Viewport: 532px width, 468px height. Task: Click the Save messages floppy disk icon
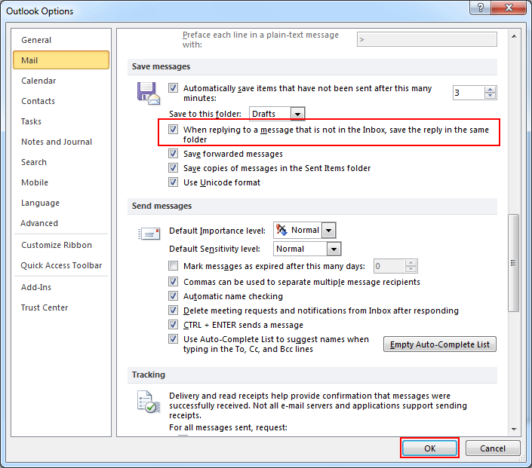pyautogui.click(x=149, y=93)
